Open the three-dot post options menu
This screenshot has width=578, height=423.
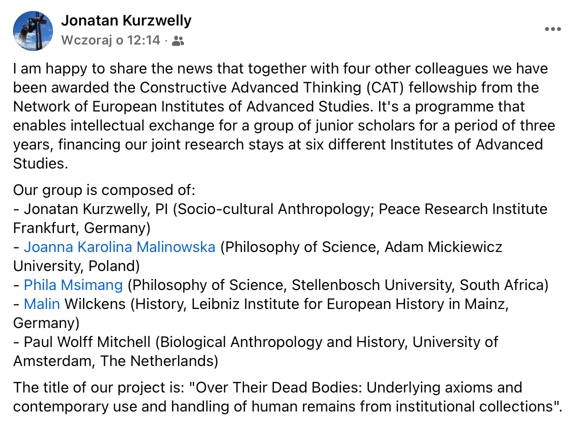(x=552, y=29)
